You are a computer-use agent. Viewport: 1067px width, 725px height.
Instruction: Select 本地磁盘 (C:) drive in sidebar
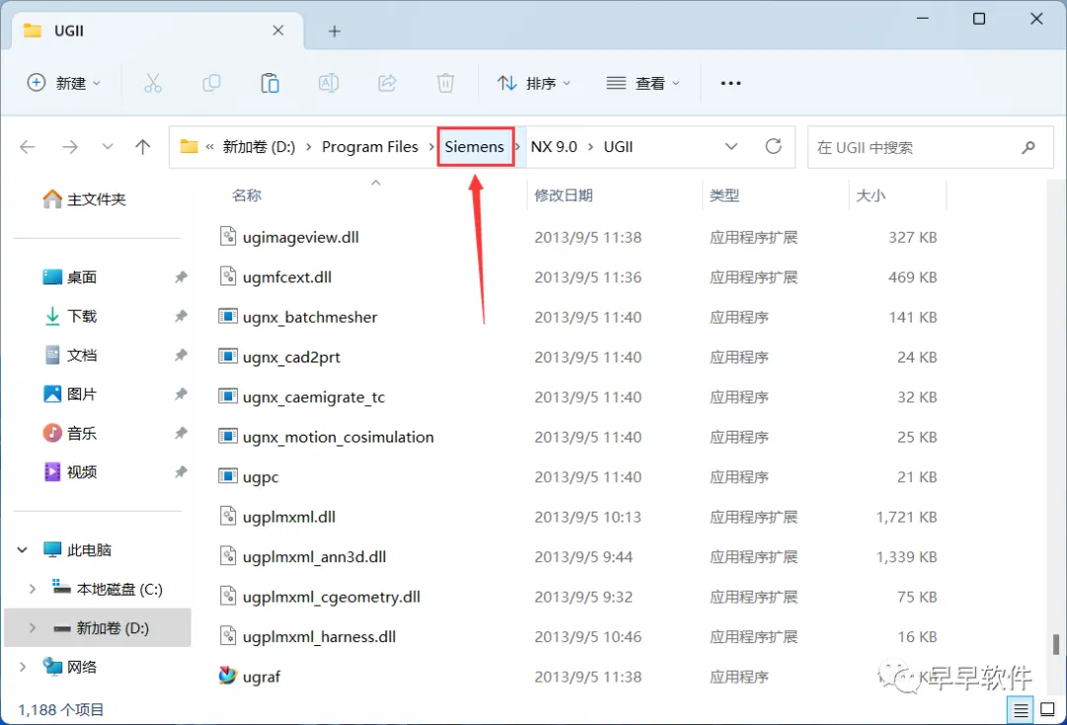[108, 589]
